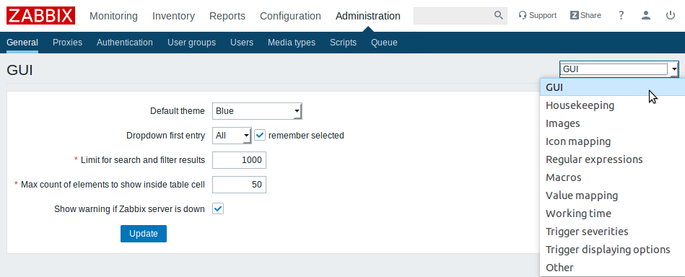Click Limit for search results field

coord(239,160)
